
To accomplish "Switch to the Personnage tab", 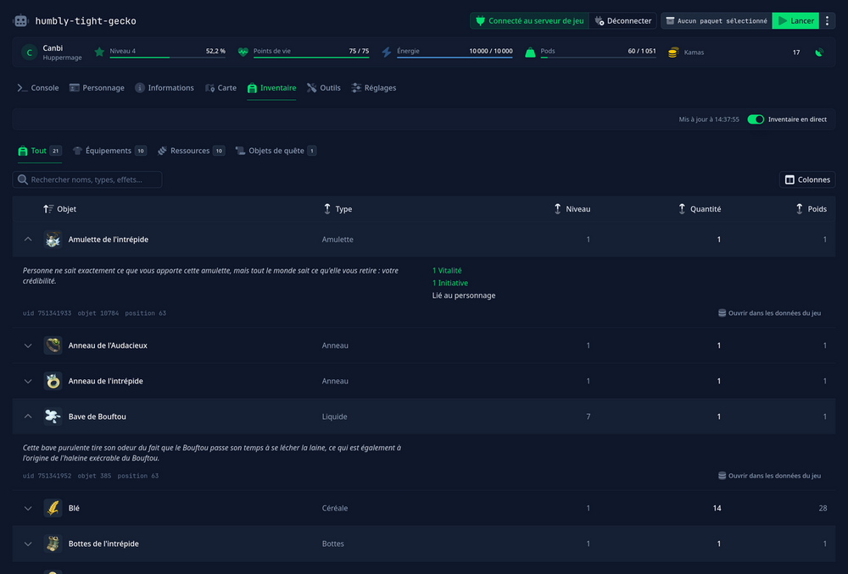I will pyautogui.click(x=97, y=88).
